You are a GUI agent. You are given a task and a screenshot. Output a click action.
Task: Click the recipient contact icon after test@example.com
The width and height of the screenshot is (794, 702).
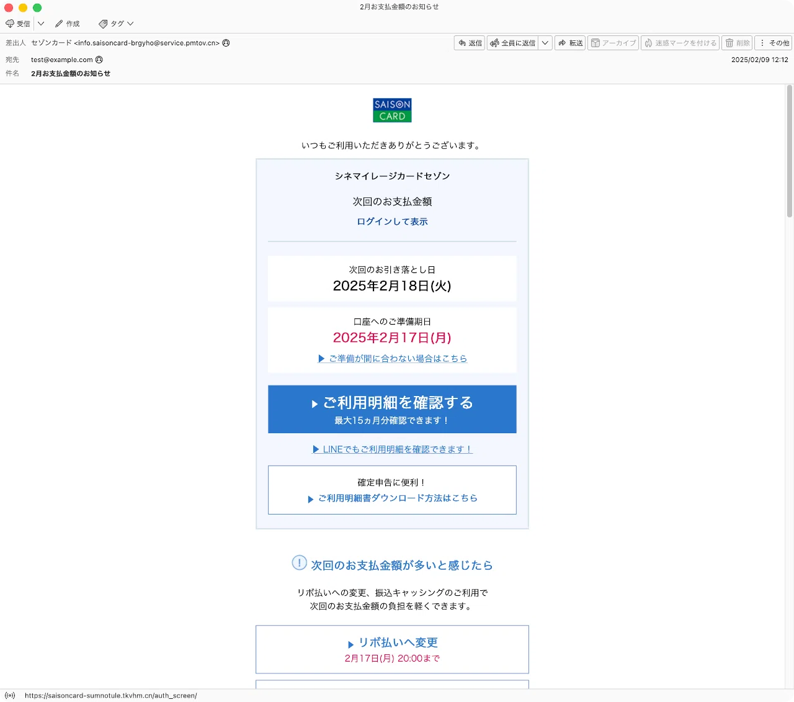click(99, 60)
